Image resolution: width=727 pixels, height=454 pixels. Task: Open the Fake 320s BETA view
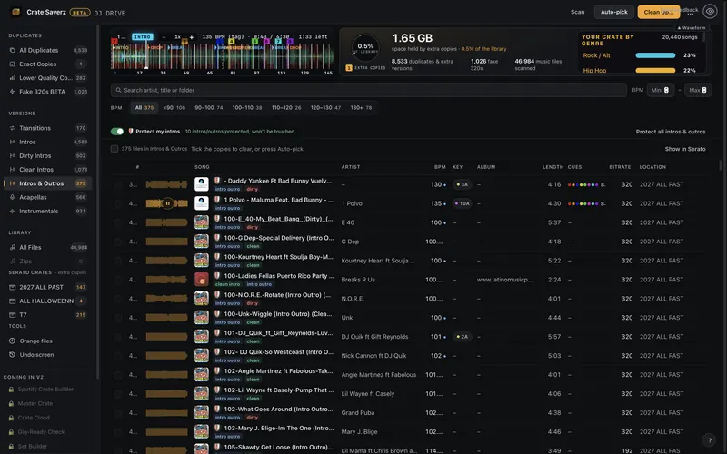(48, 92)
